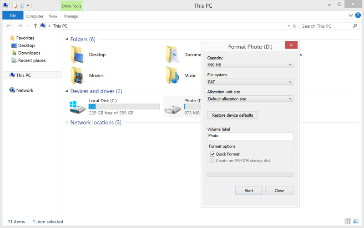This screenshot has height=228, width=364.
Task: Click the This PC system icon in title bar
Action: 5,5
